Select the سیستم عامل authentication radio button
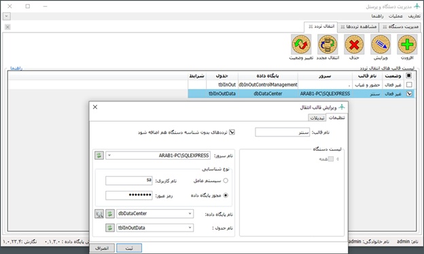The image size is (424, 254). [226, 181]
